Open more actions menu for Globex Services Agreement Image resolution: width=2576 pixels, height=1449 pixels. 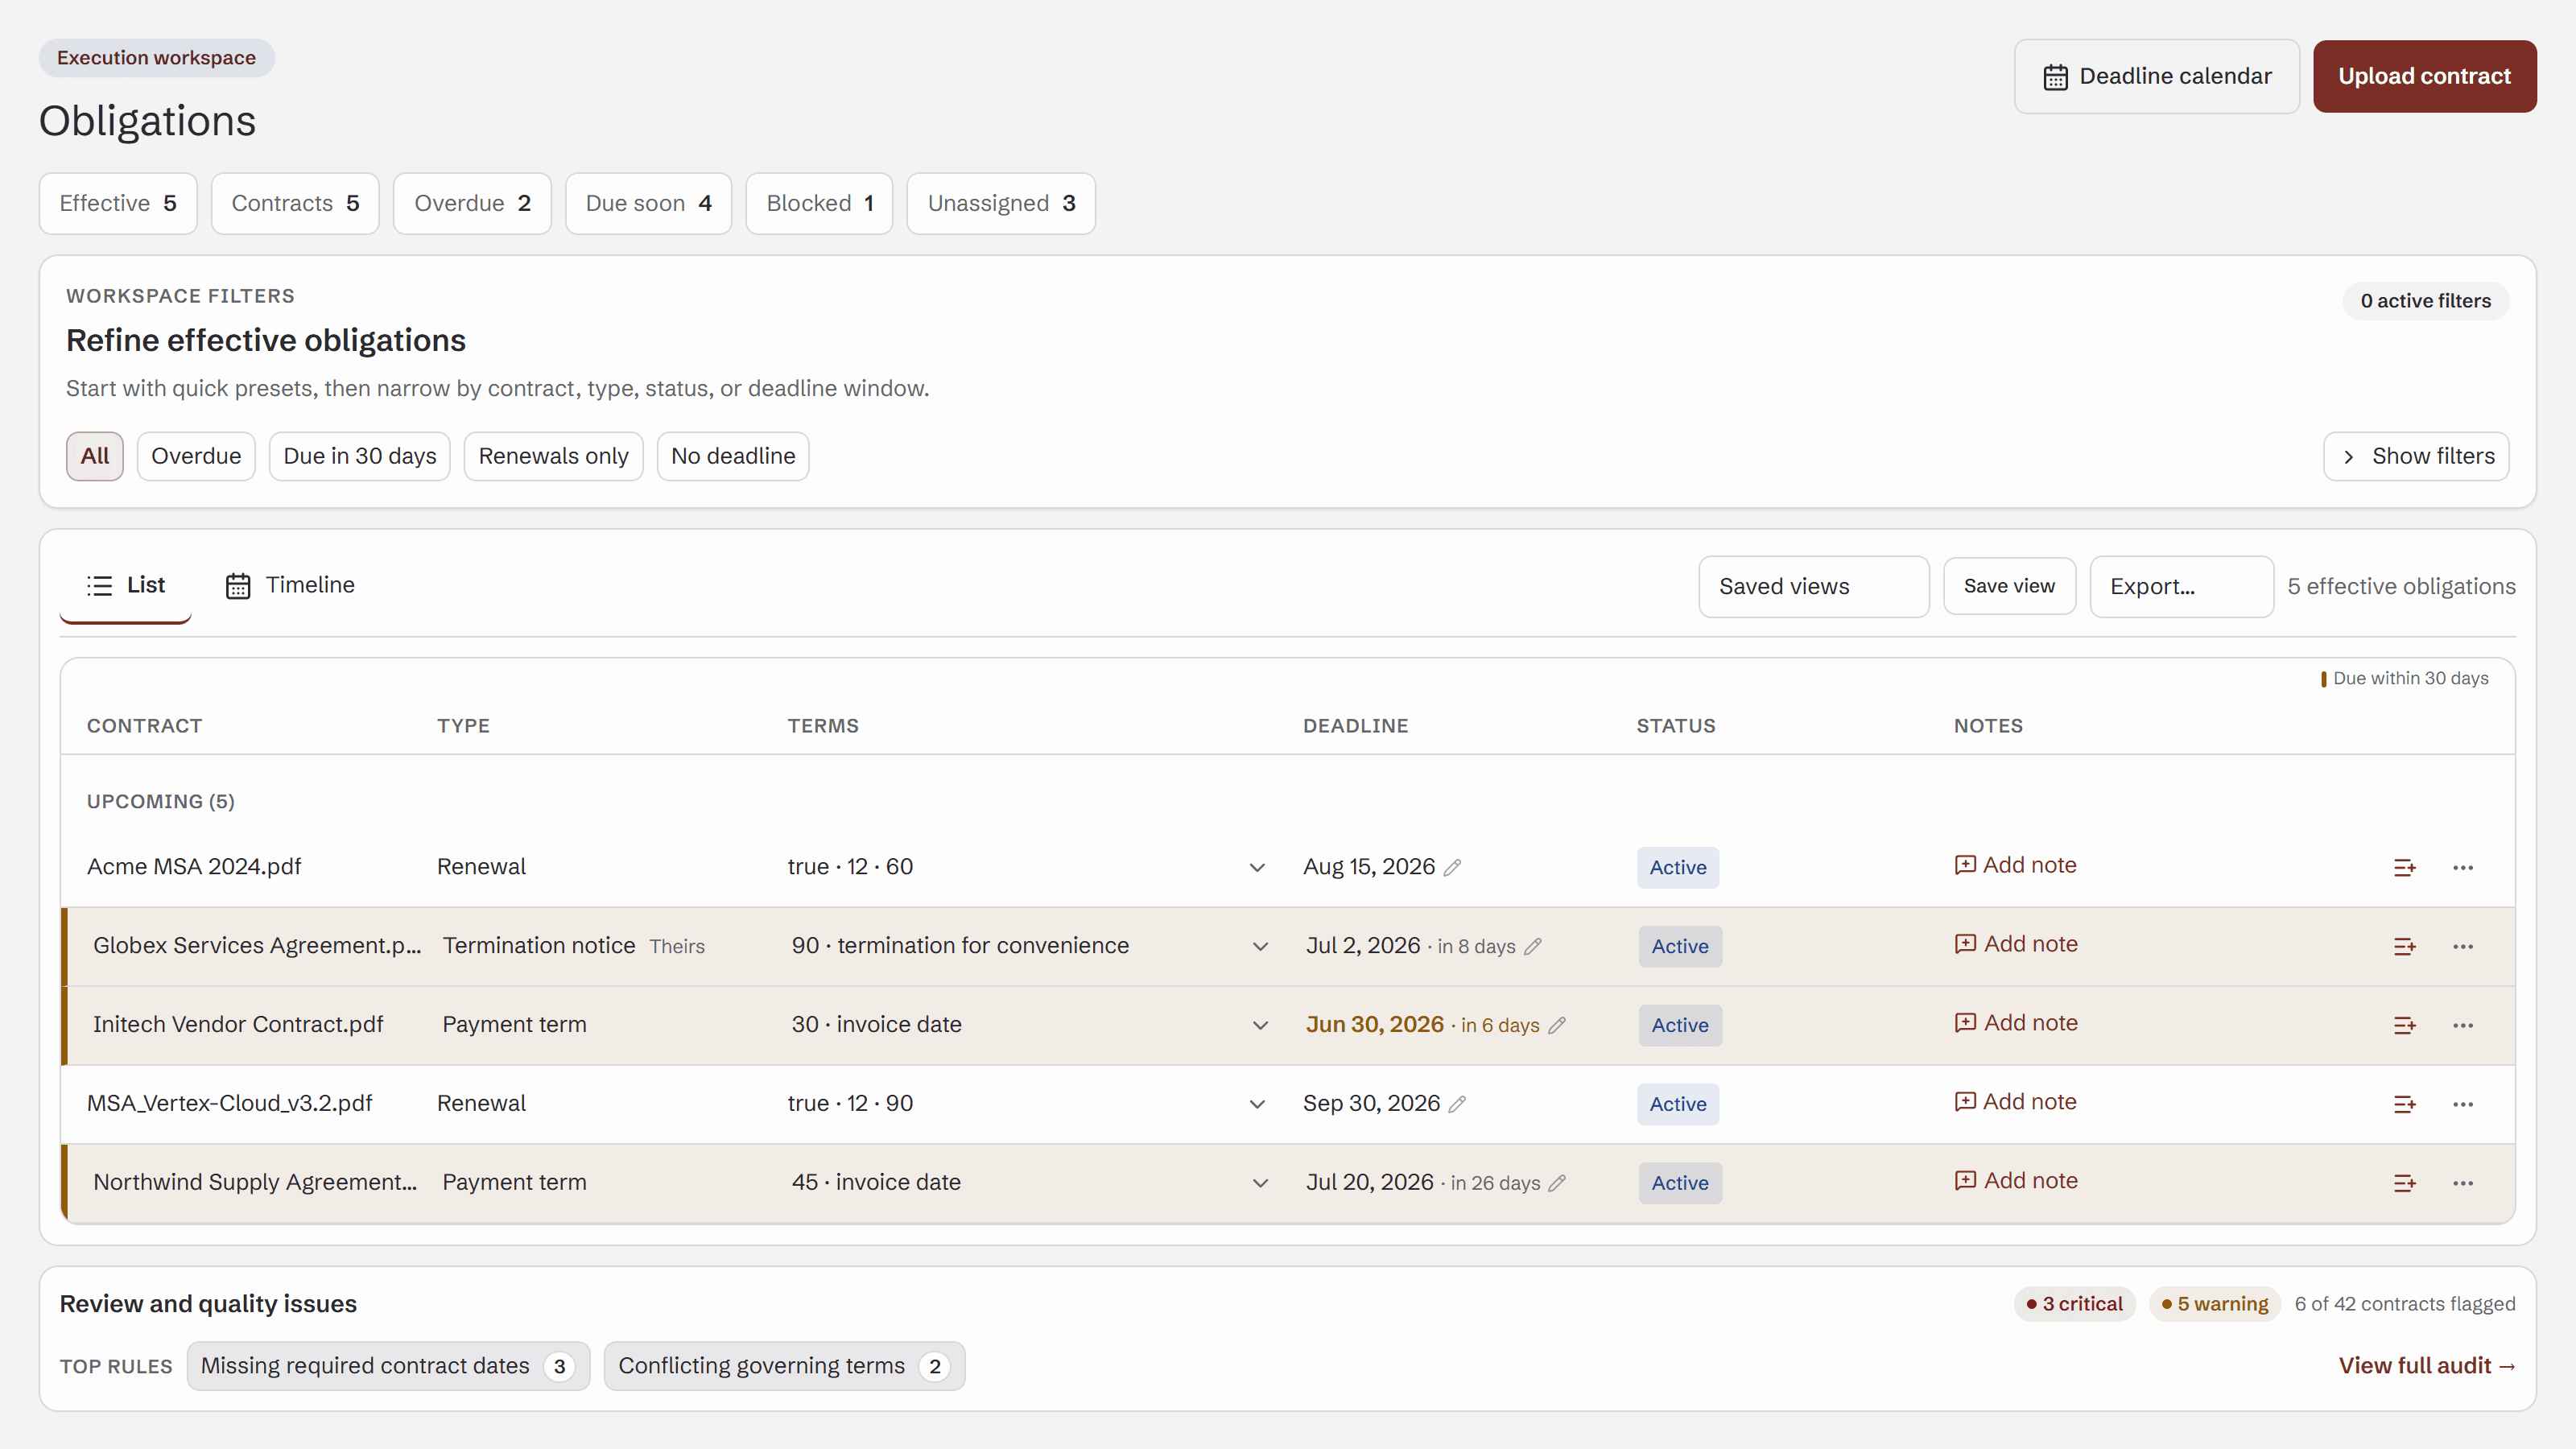tap(2463, 946)
